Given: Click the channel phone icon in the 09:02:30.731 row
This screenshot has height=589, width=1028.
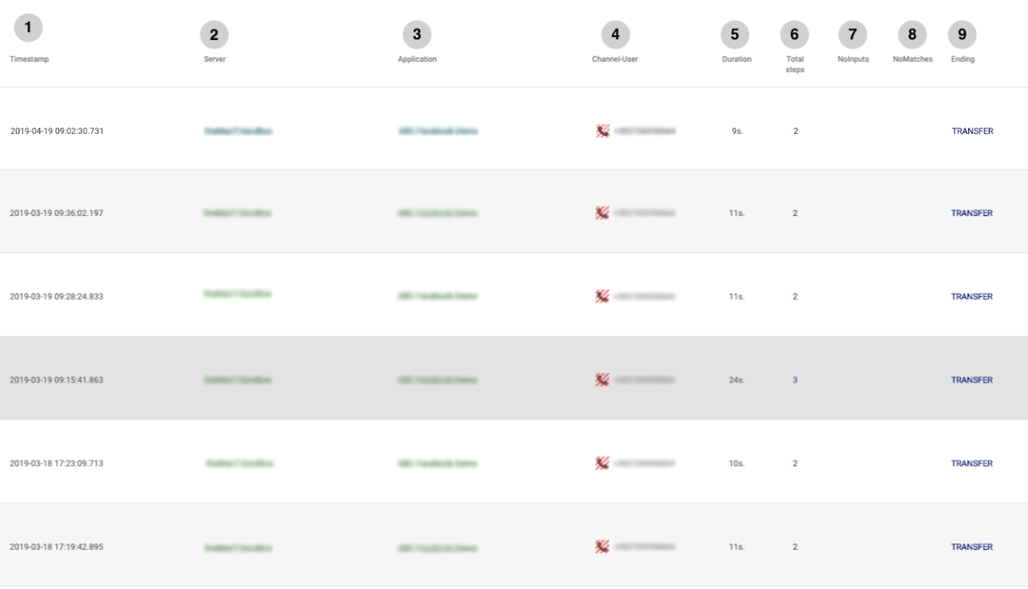Looking at the screenshot, I should pos(602,131).
